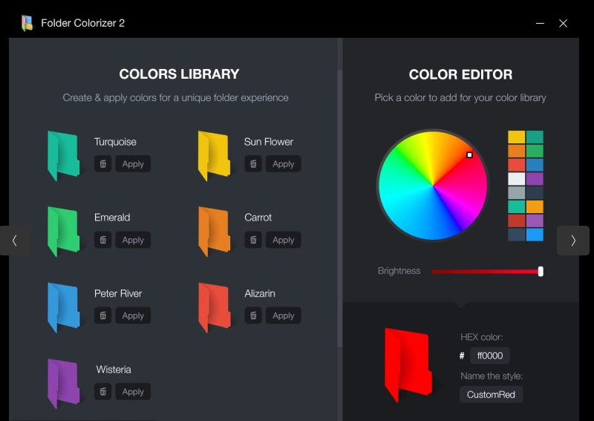Advance to next page with right arrow

pos(572,241)
